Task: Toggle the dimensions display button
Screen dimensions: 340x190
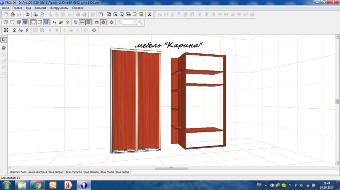Action: 82,22
